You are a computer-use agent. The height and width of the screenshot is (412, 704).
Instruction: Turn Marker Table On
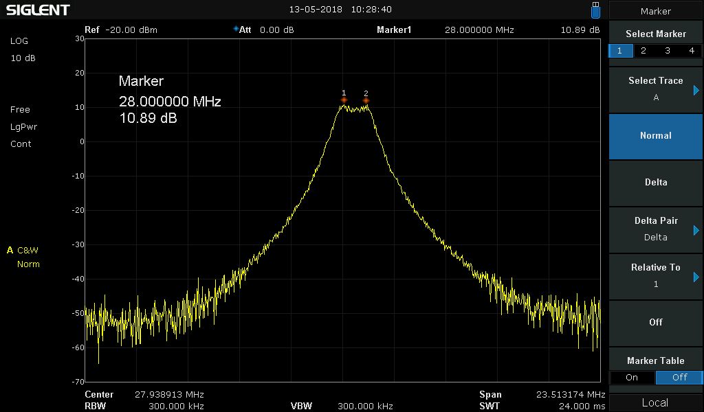(632, 377)
